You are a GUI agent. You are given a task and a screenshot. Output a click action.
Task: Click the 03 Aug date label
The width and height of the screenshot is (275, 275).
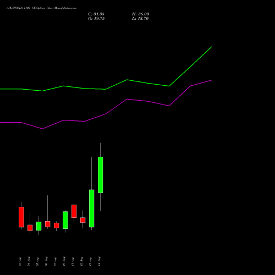click(x=20, y=262)
